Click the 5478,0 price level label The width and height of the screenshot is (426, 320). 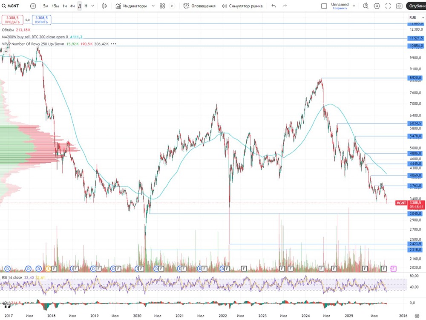pyautogui.click(x=415, y=136)
